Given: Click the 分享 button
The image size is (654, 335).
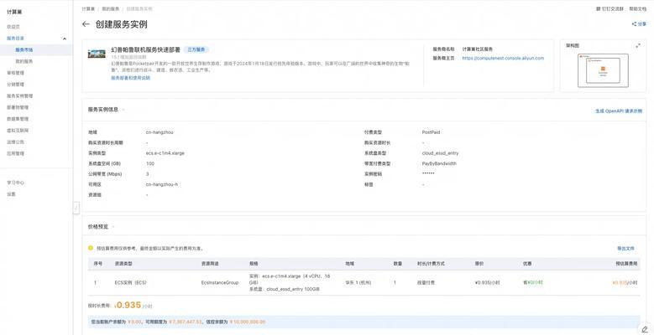Looking at the screenshot, I should click(x=639, y=24).
